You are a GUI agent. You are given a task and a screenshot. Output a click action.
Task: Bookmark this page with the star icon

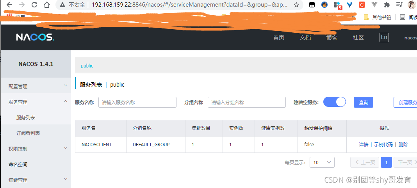click(296, 5)
